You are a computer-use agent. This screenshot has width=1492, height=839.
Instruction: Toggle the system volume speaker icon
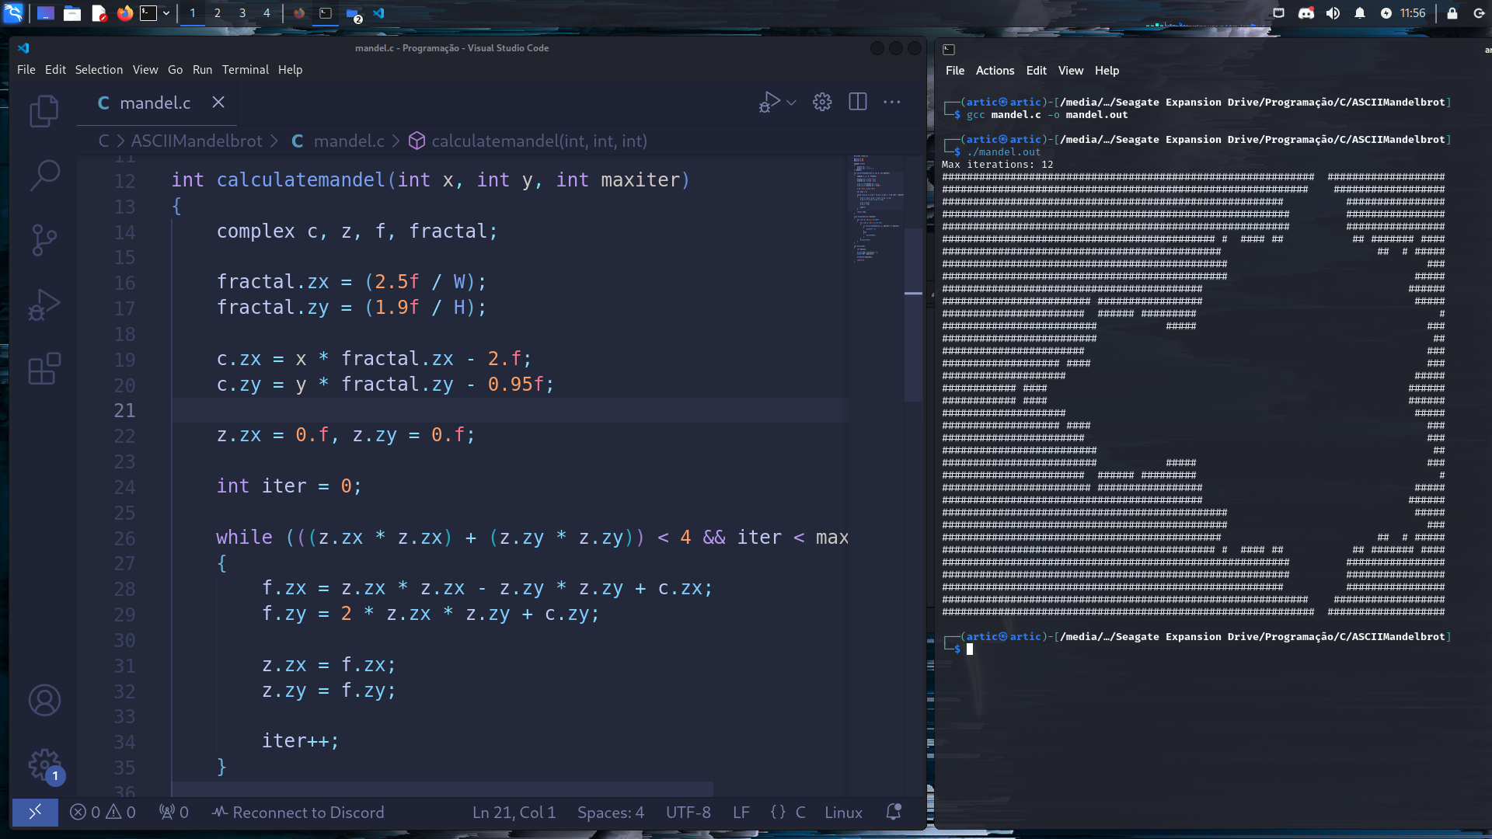(1333, 13)
